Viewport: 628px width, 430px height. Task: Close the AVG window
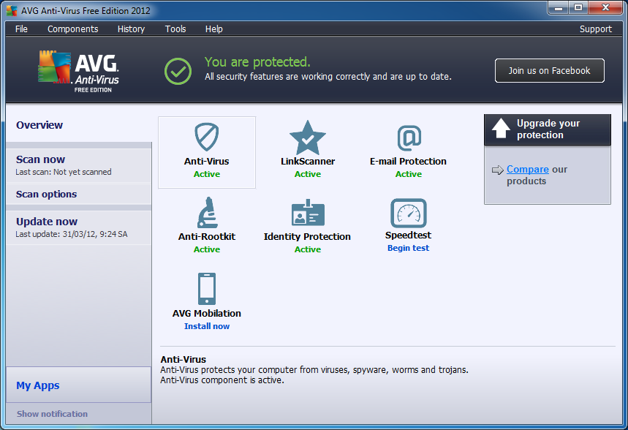pyautogui.click(x=605, y=7)
